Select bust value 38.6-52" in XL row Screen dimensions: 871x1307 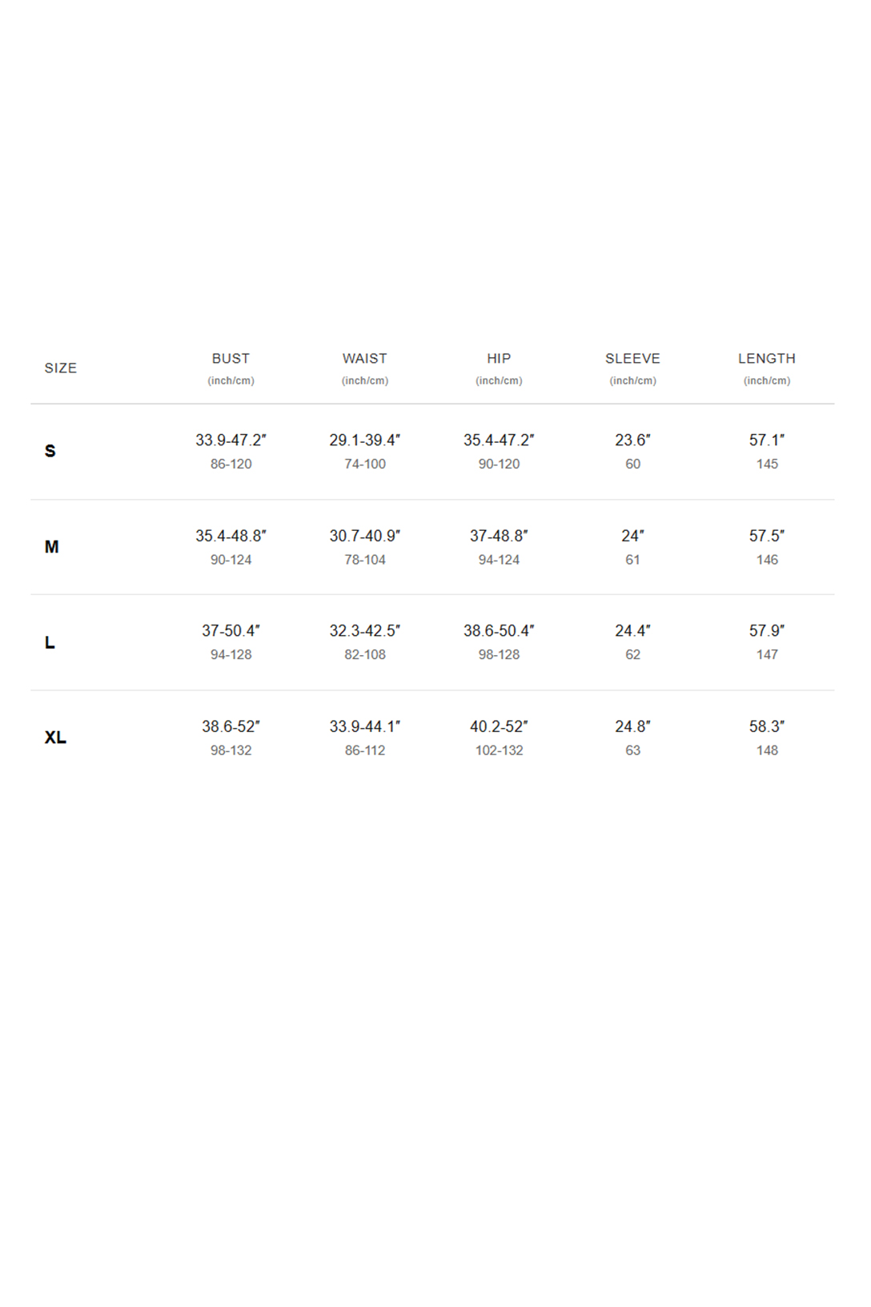tap(231, 726)
